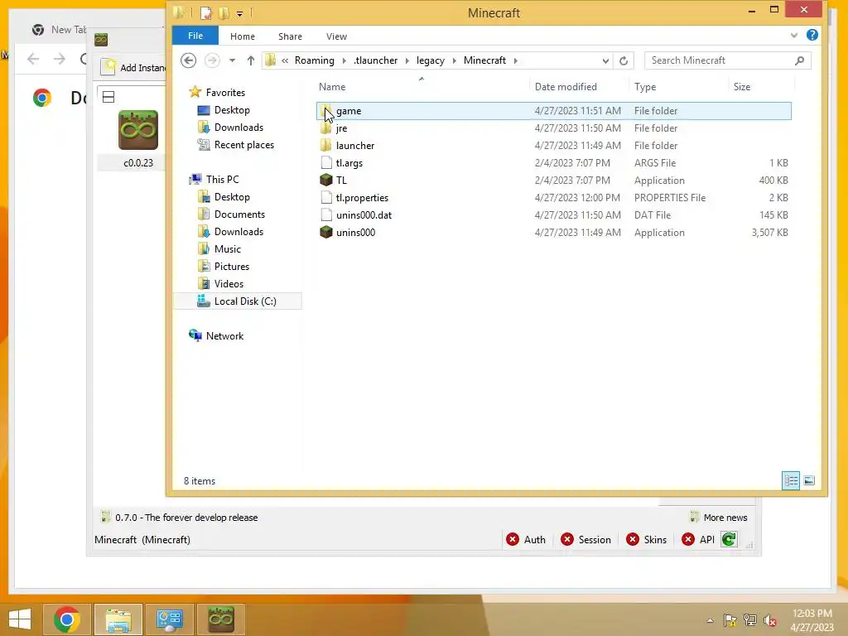Expand the Roaming breadcrumb arrow
The width and height of the screenshot is (848, 636).
pos(344,60)
